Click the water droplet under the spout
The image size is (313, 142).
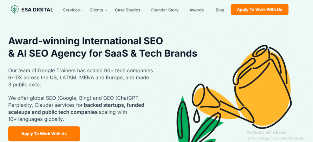coord(195,117)
